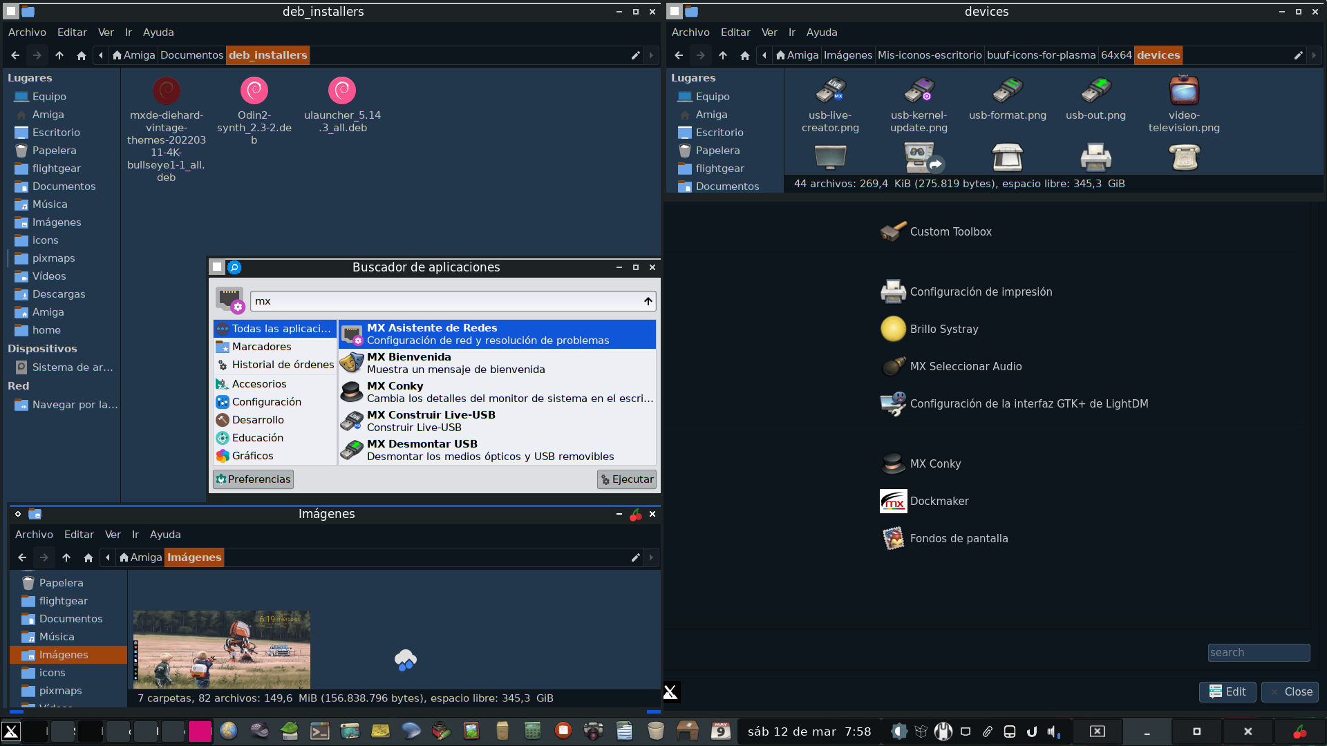This screenshot has width=1327, height=746.
Task: Show later path buttons in Imágenes path bar
Action: 651,557
